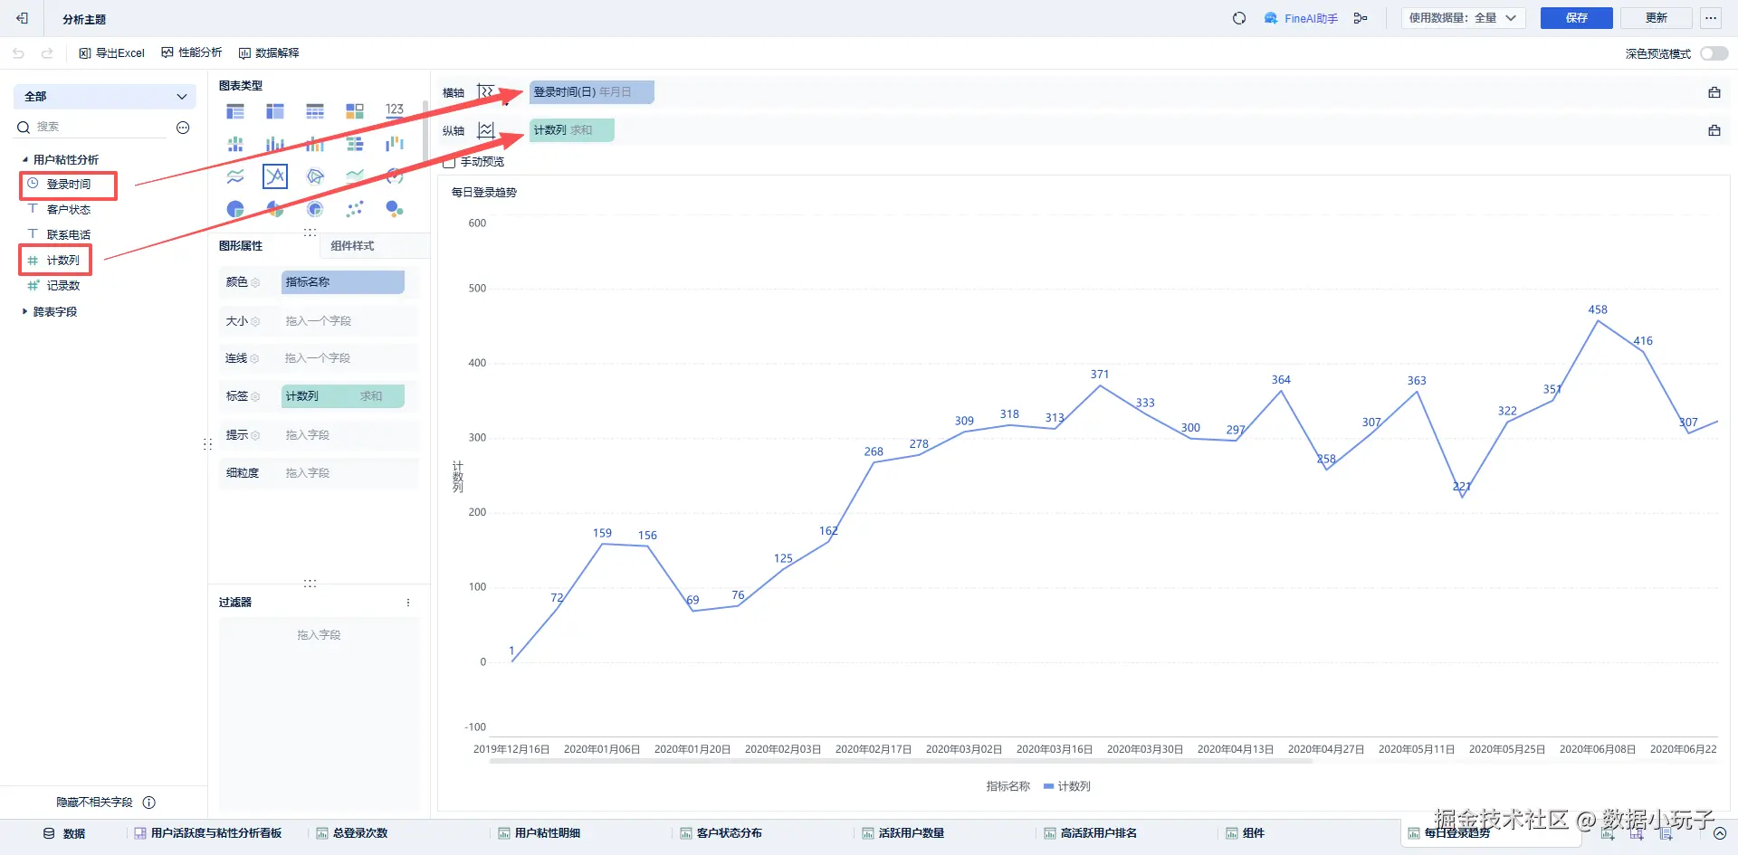Click the 搜索 field search box

(91, 128)
